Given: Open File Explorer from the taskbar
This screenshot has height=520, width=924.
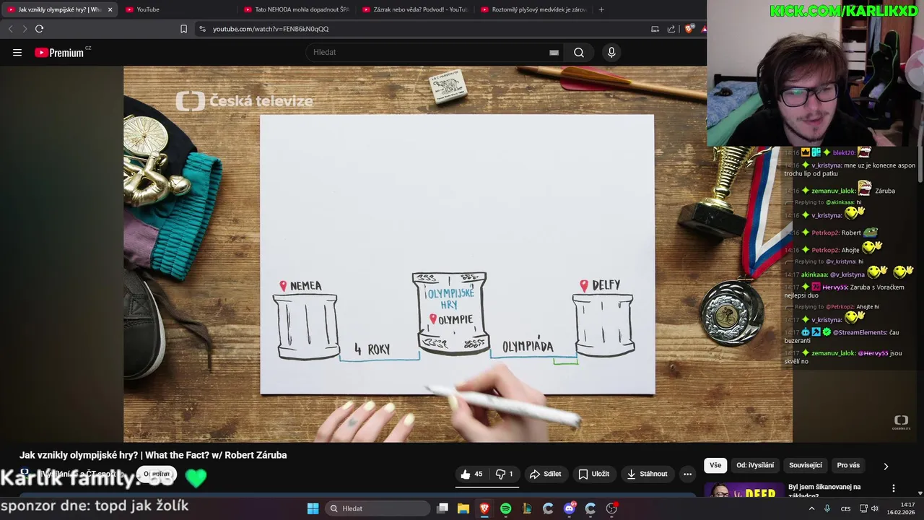Looking at the screenshot, I should click(x=463, y=508).
